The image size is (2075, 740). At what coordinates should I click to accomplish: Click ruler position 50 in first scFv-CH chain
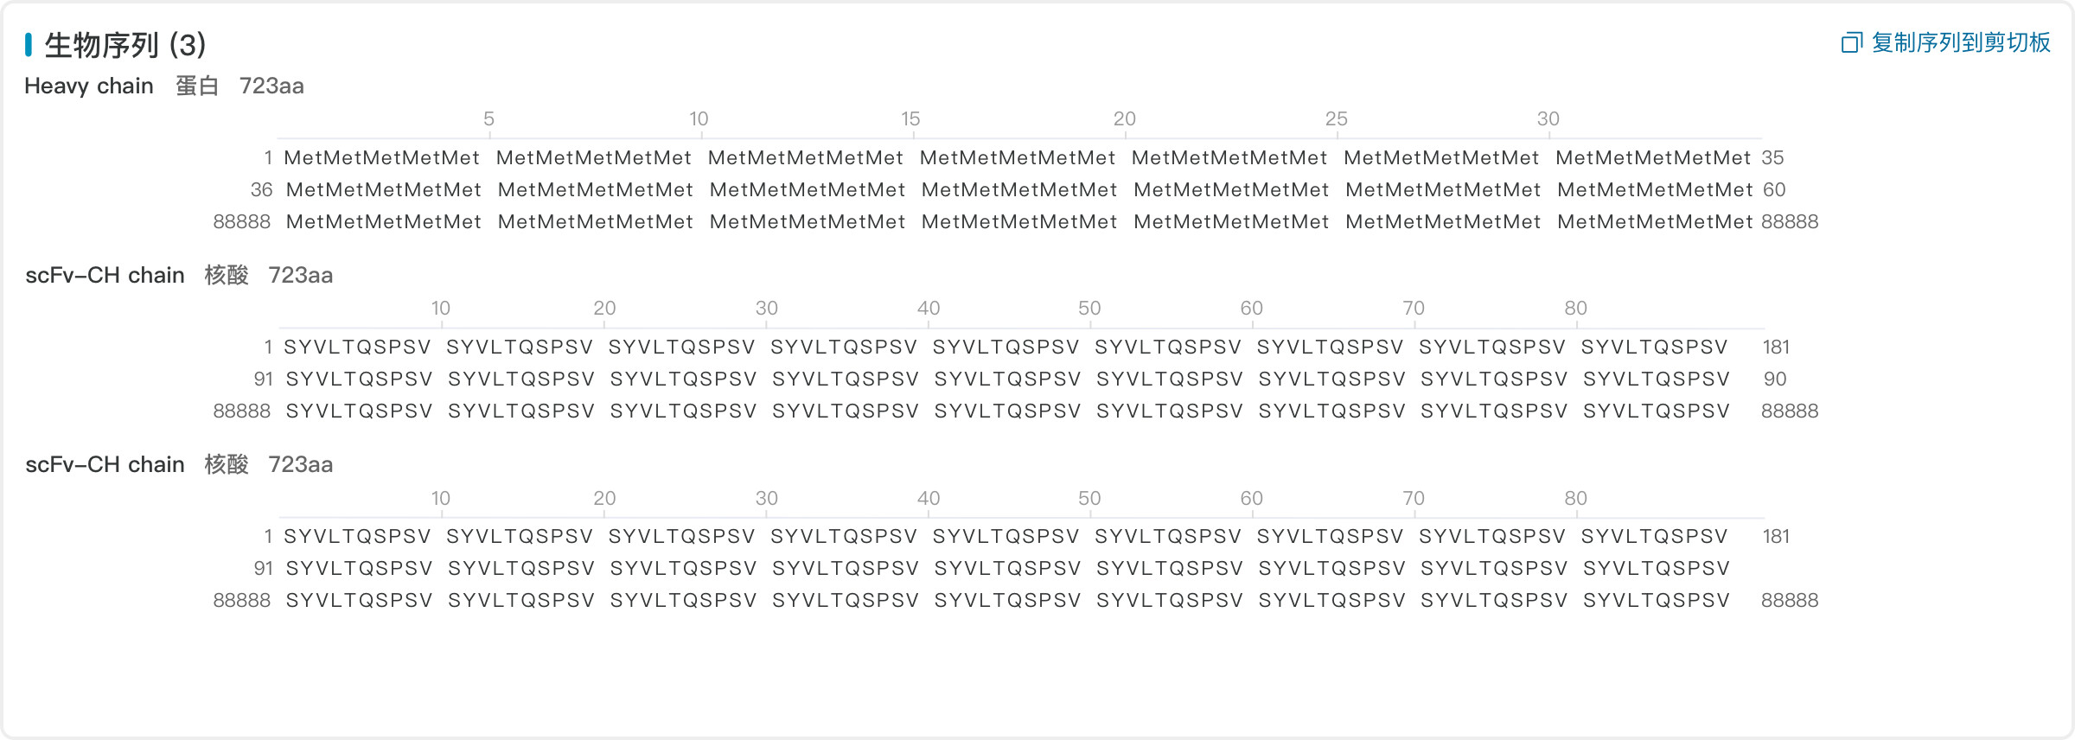coord(1089,309)
